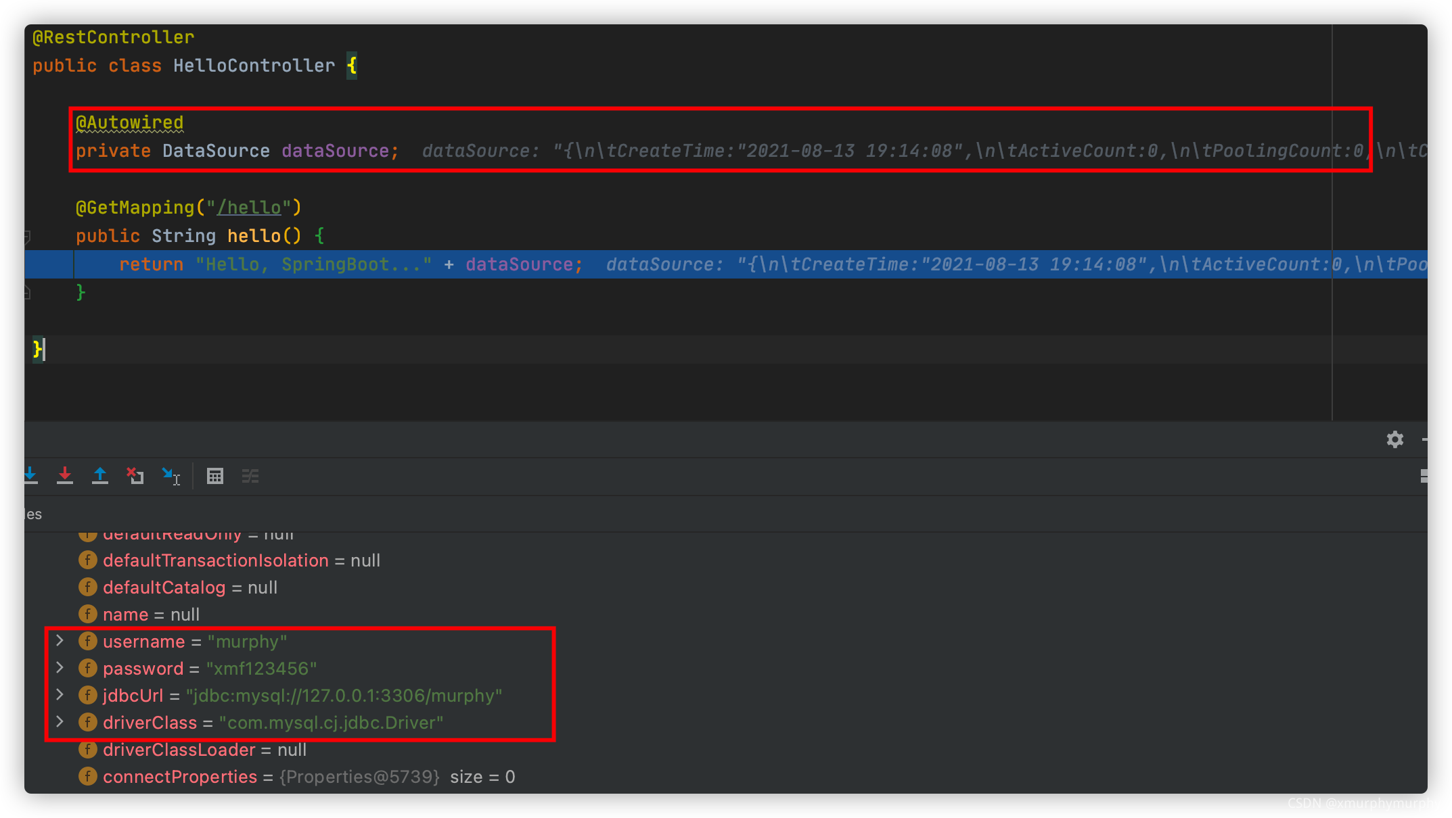
Task: Click the Step Into debugger icon
Action: [x=31, y=476]
